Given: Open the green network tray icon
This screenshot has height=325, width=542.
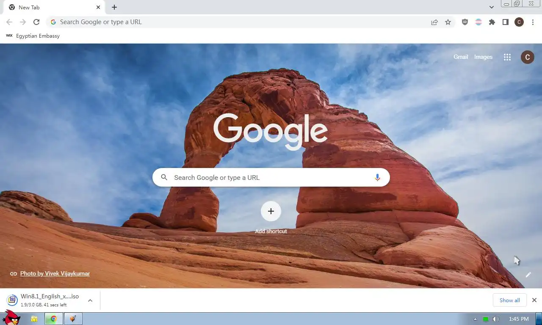Looking at the screenshot, I should 486,319.
